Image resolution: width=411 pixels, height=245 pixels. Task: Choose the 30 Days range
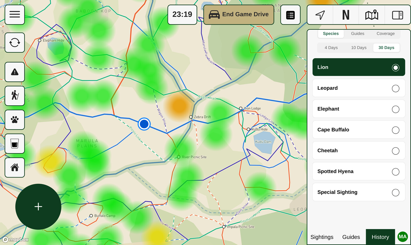(x=386, y=48)
